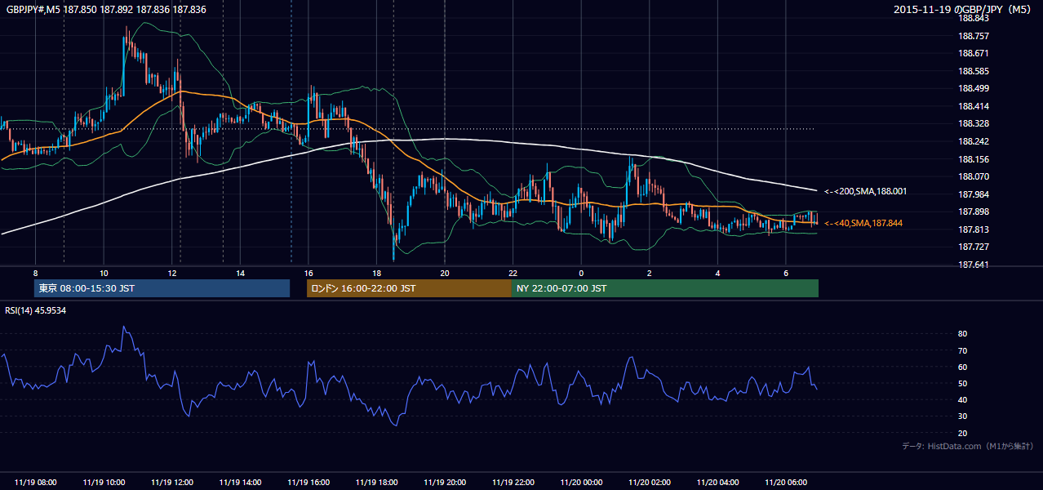Click RSI scale value 30

(962, 416)
